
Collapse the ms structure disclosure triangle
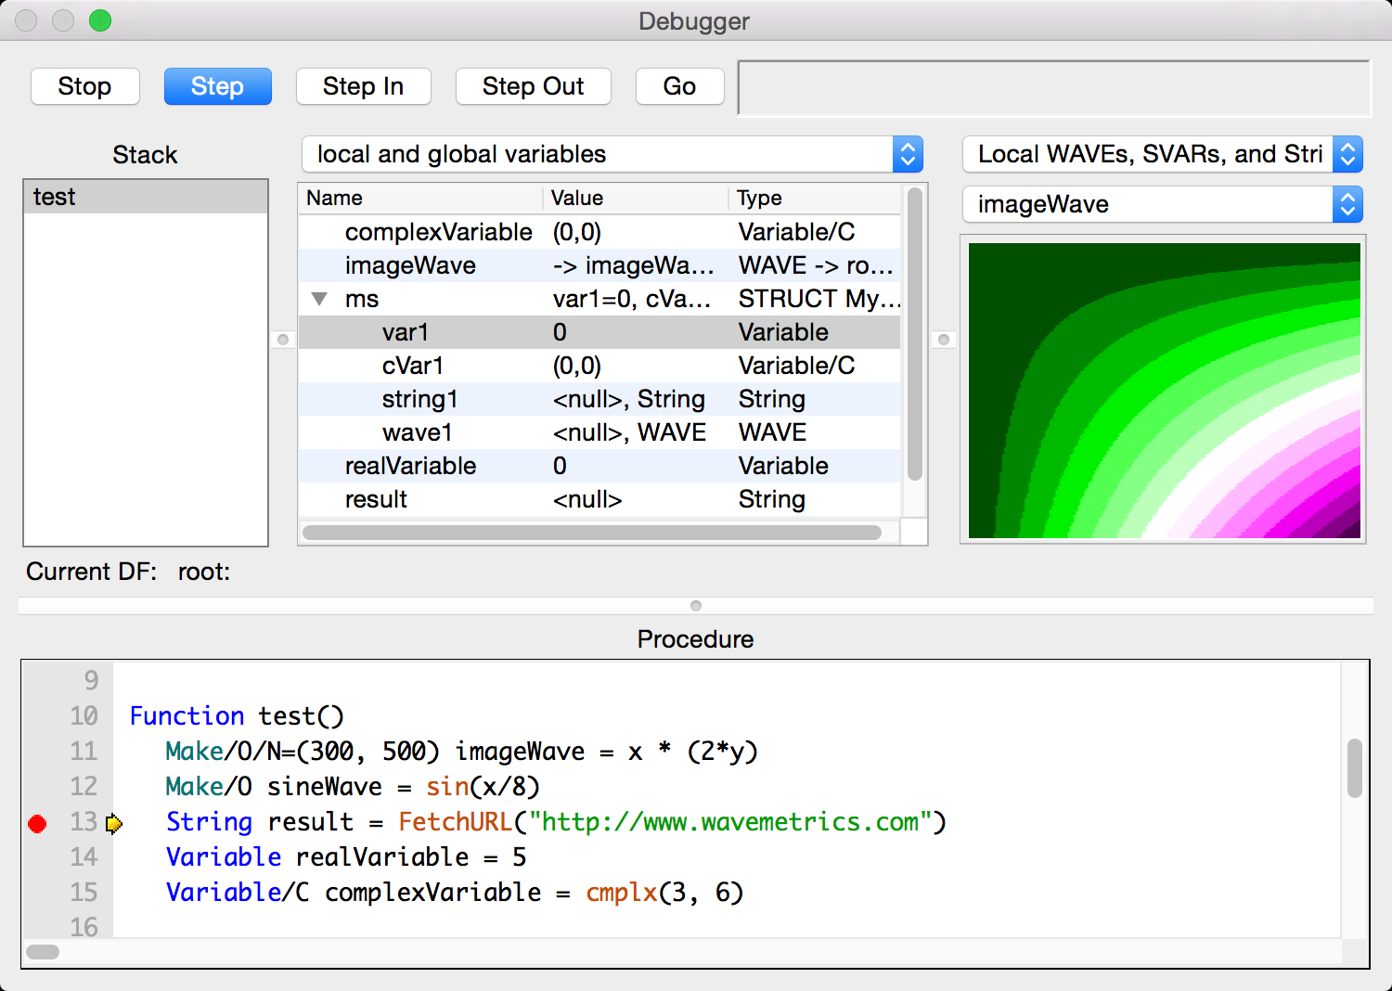tap(319, 299)
